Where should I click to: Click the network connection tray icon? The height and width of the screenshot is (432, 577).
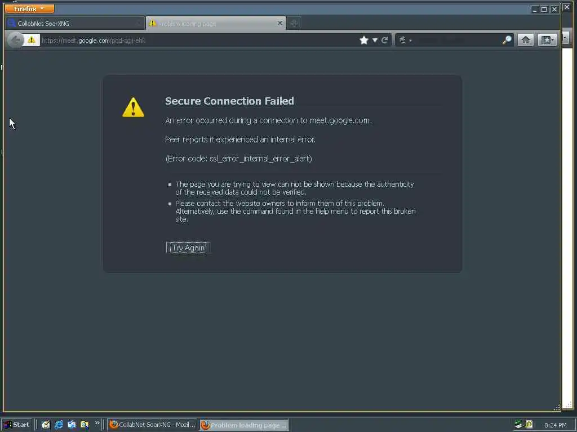click(x=519, y=425)
